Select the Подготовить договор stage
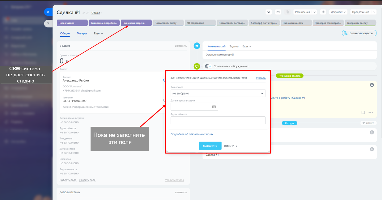382x200 pixels. pos(232,23)
